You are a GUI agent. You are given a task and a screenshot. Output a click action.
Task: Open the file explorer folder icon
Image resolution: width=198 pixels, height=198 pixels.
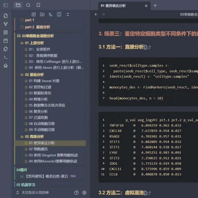(18, 5)
